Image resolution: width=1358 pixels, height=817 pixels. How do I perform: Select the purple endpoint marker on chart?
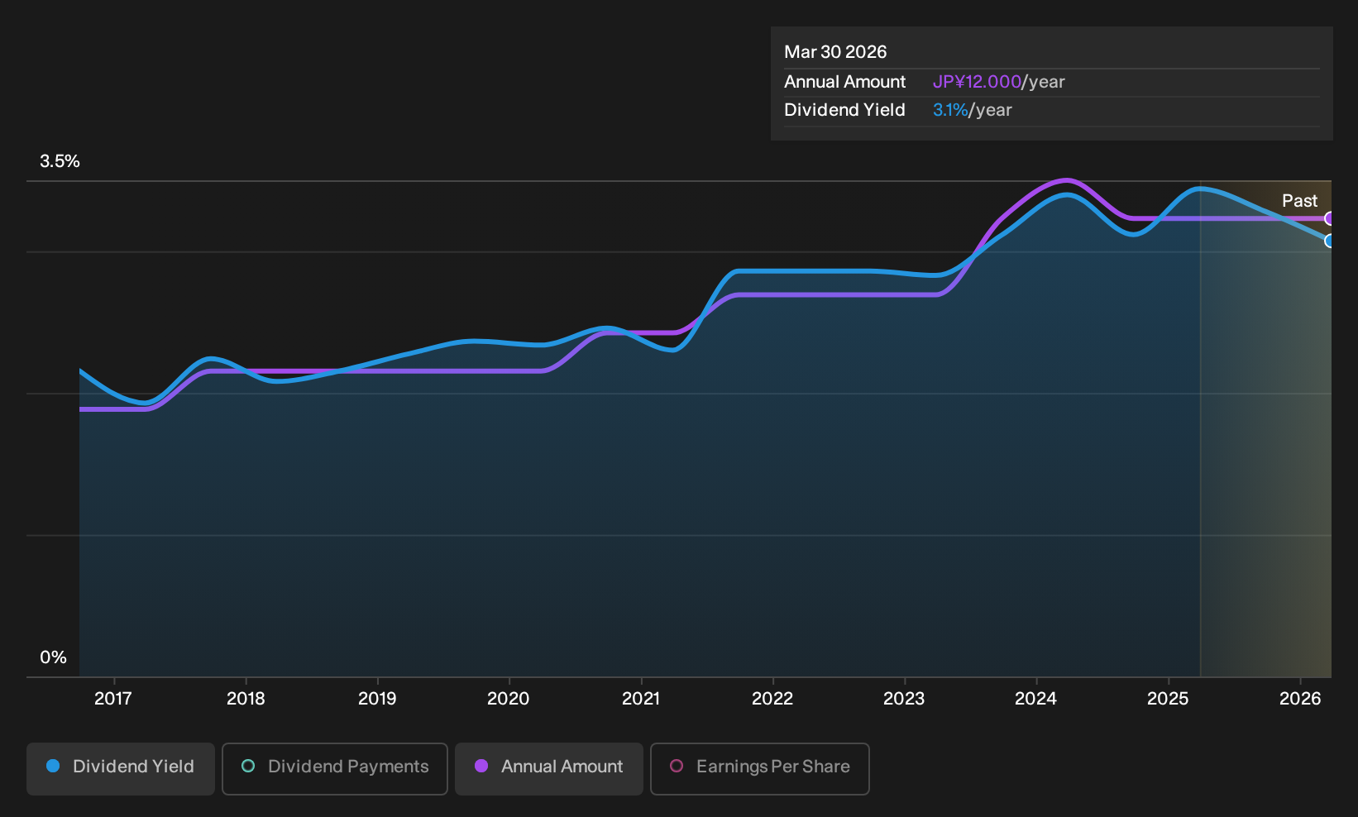pyautogui.click(x=1329, y=218)
